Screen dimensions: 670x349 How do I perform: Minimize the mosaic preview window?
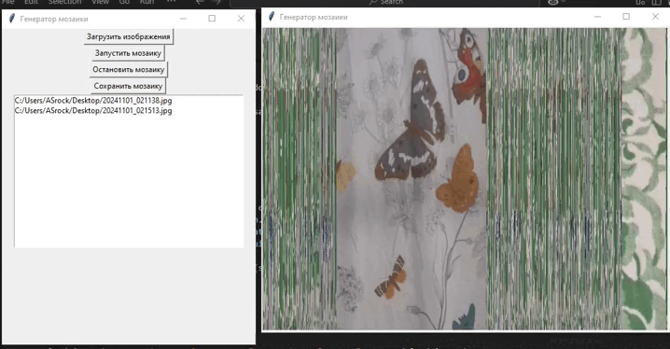tap(598, 17)
